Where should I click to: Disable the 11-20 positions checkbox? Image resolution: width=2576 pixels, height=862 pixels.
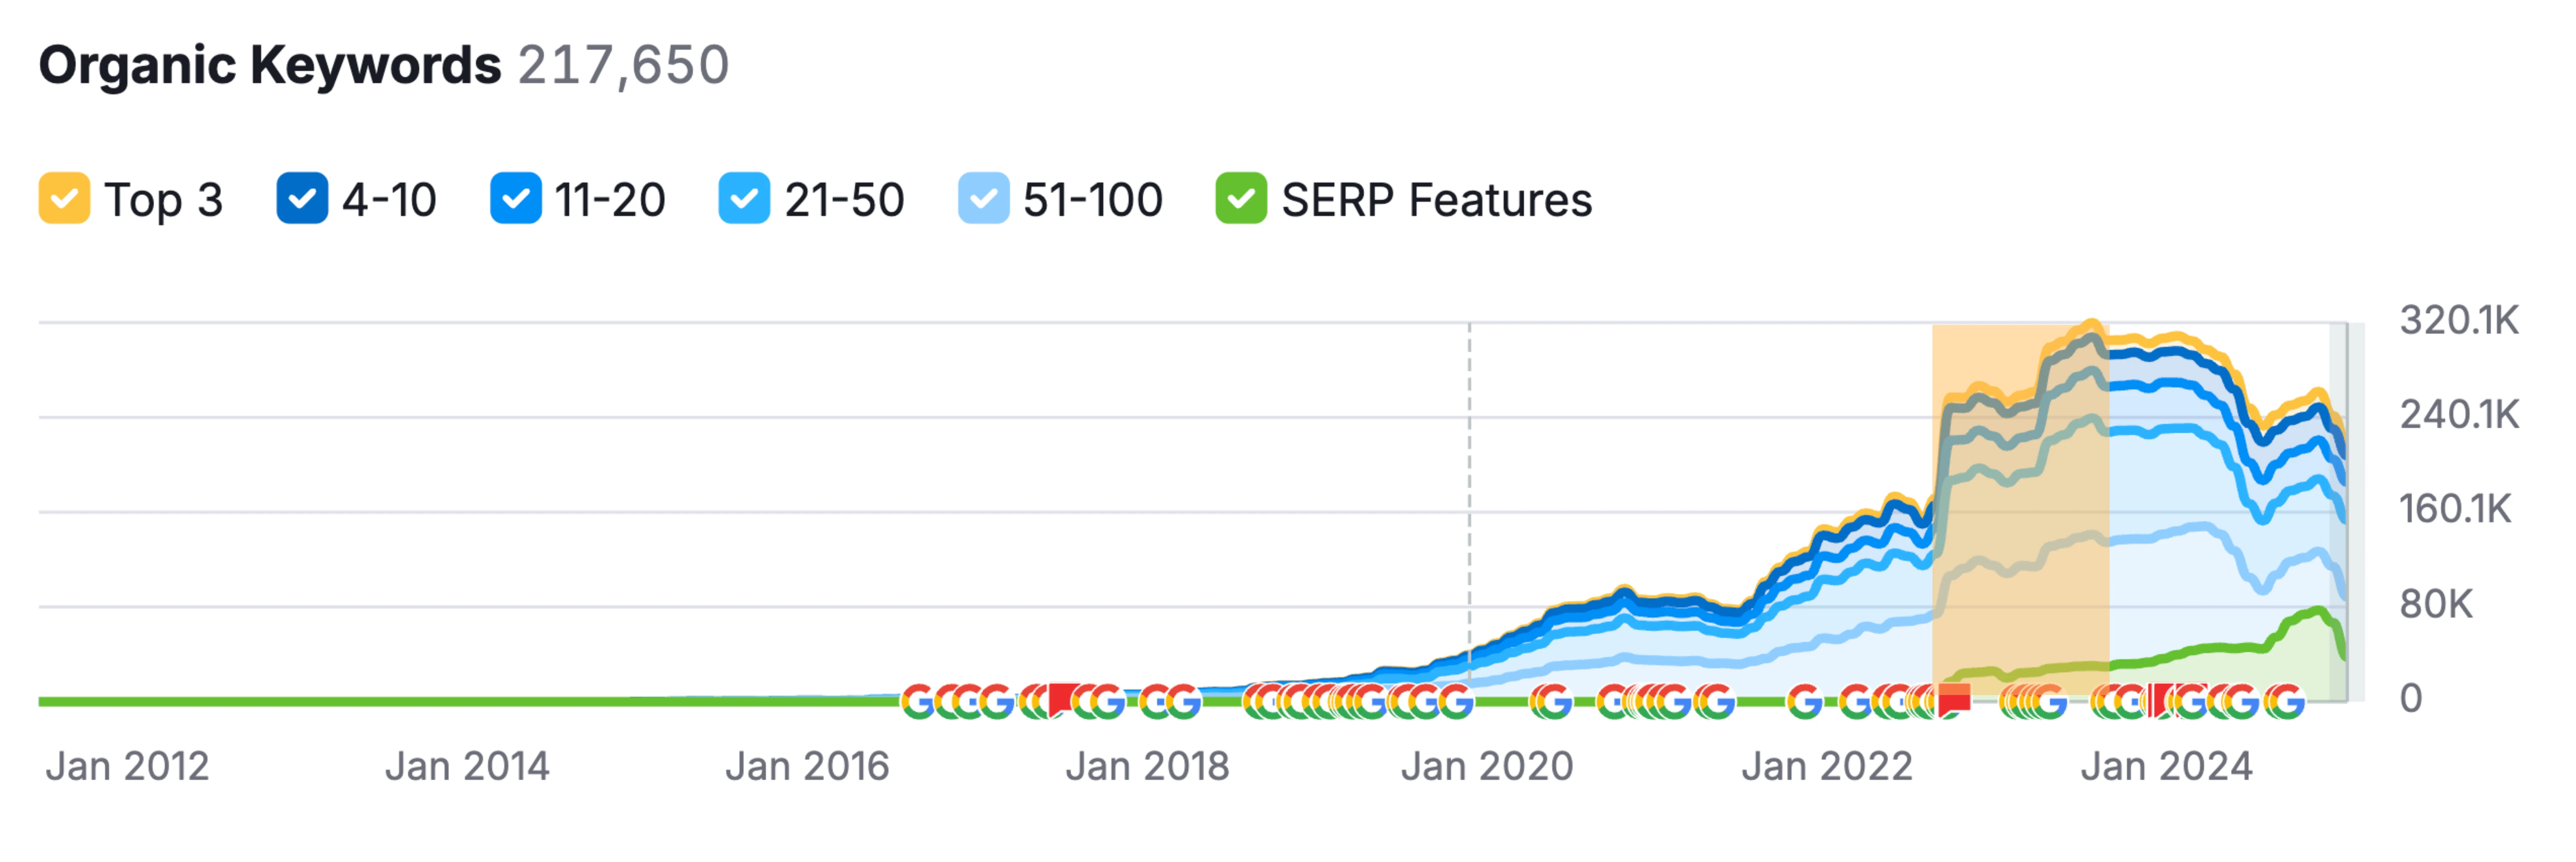coord(516,198)
